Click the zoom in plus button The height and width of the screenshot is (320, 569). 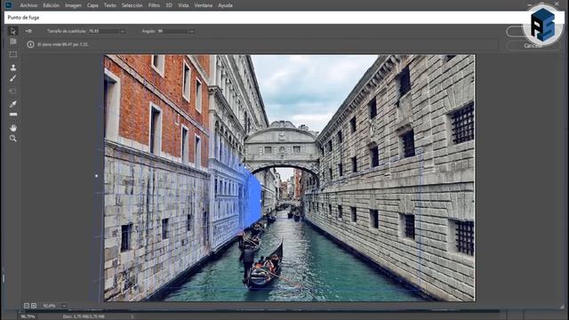(x=34, y=306)
